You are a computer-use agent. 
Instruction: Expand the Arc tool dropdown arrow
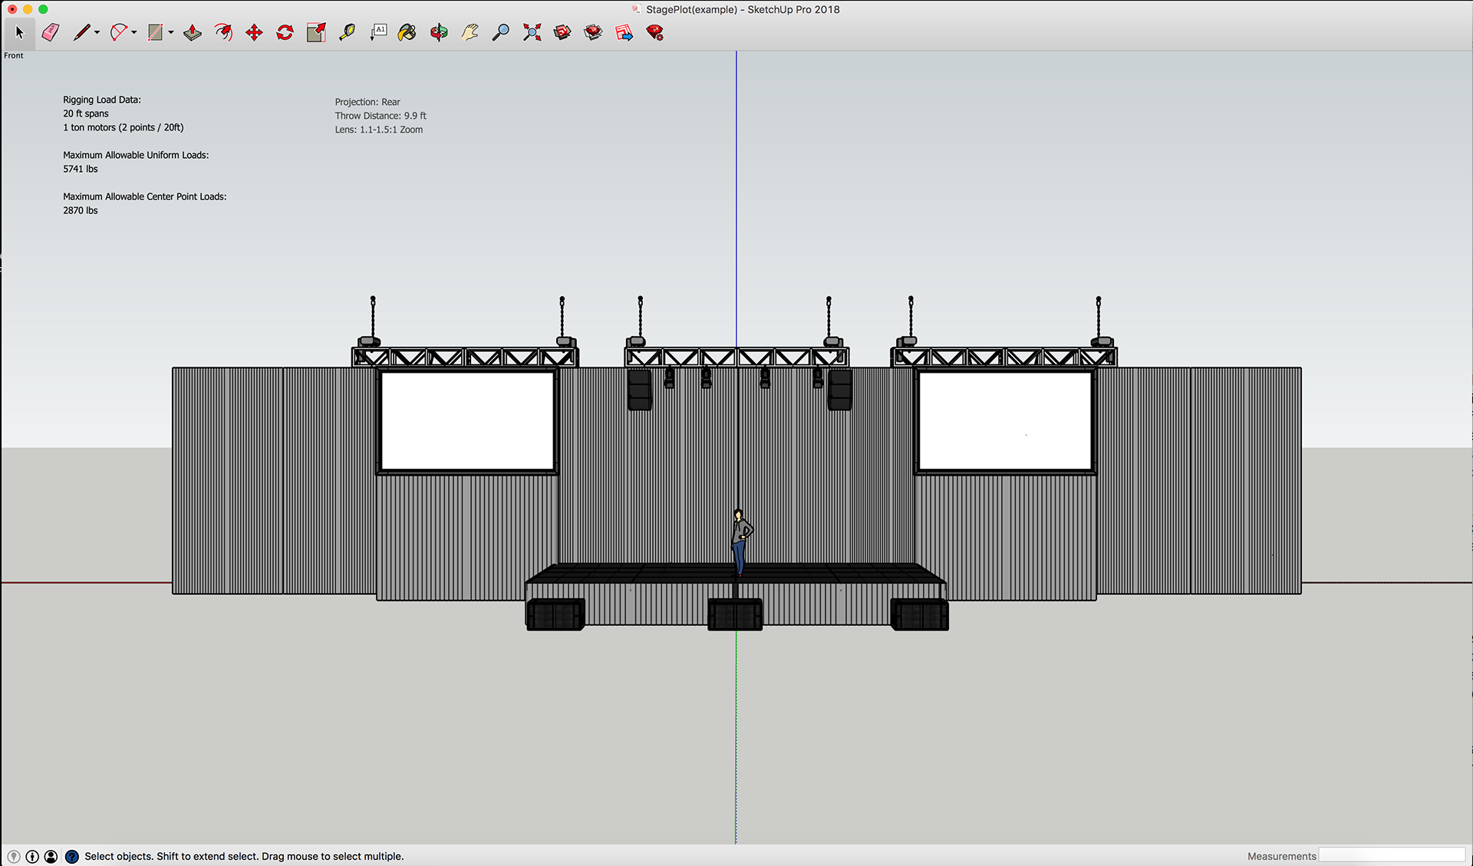click(x=134, y=32)
